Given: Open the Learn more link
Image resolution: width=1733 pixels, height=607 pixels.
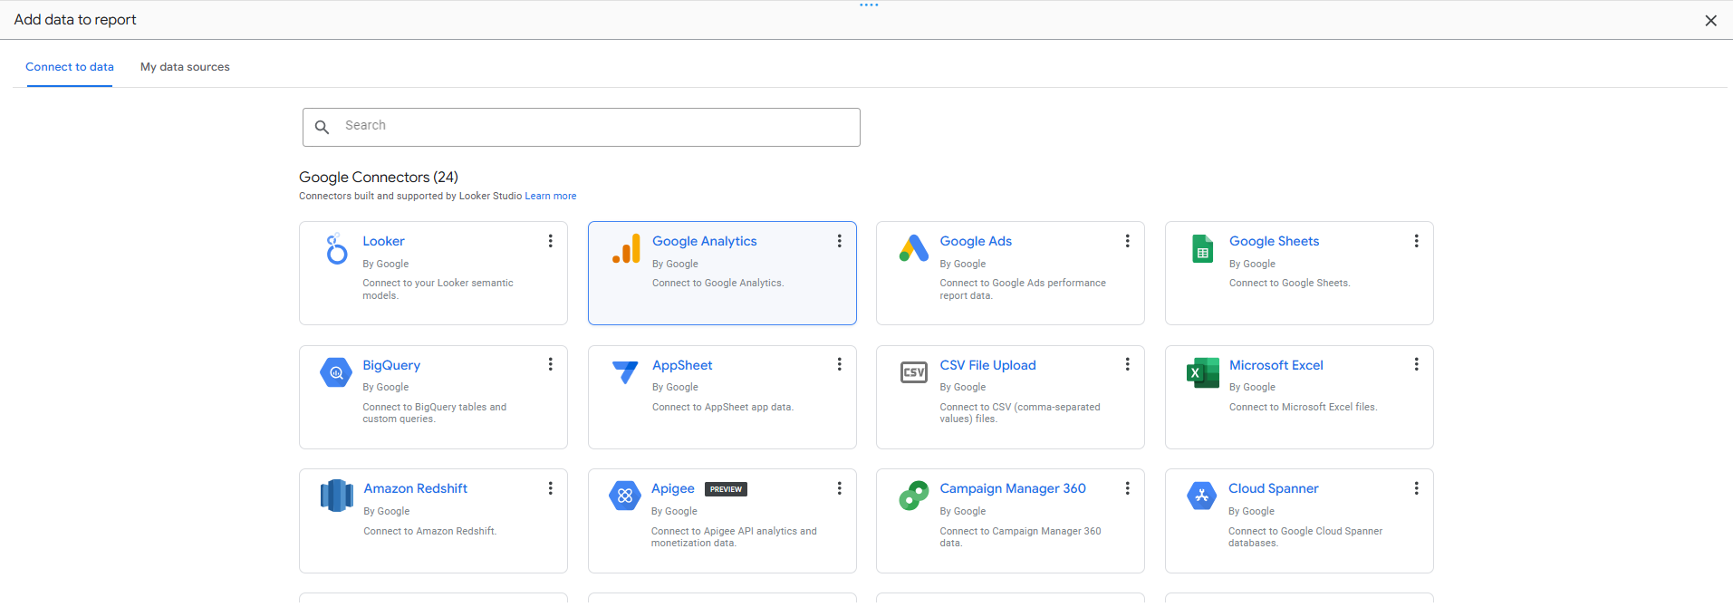Looking at the screenshot, I should click(551, 196).
